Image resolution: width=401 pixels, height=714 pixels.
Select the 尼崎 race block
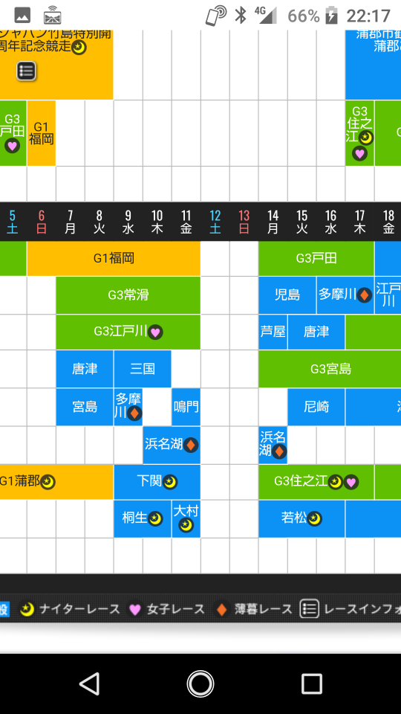[x=316, y=407]
